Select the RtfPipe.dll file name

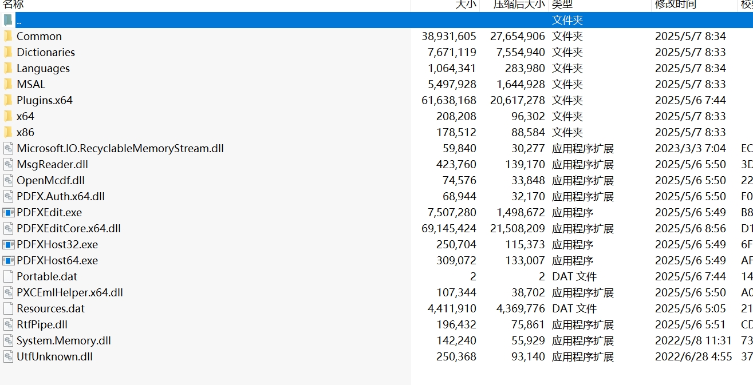click(42, 324)
